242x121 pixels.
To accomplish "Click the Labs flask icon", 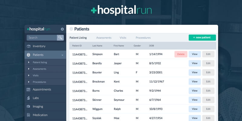I will pyautogui.click(x=28, y=98).
